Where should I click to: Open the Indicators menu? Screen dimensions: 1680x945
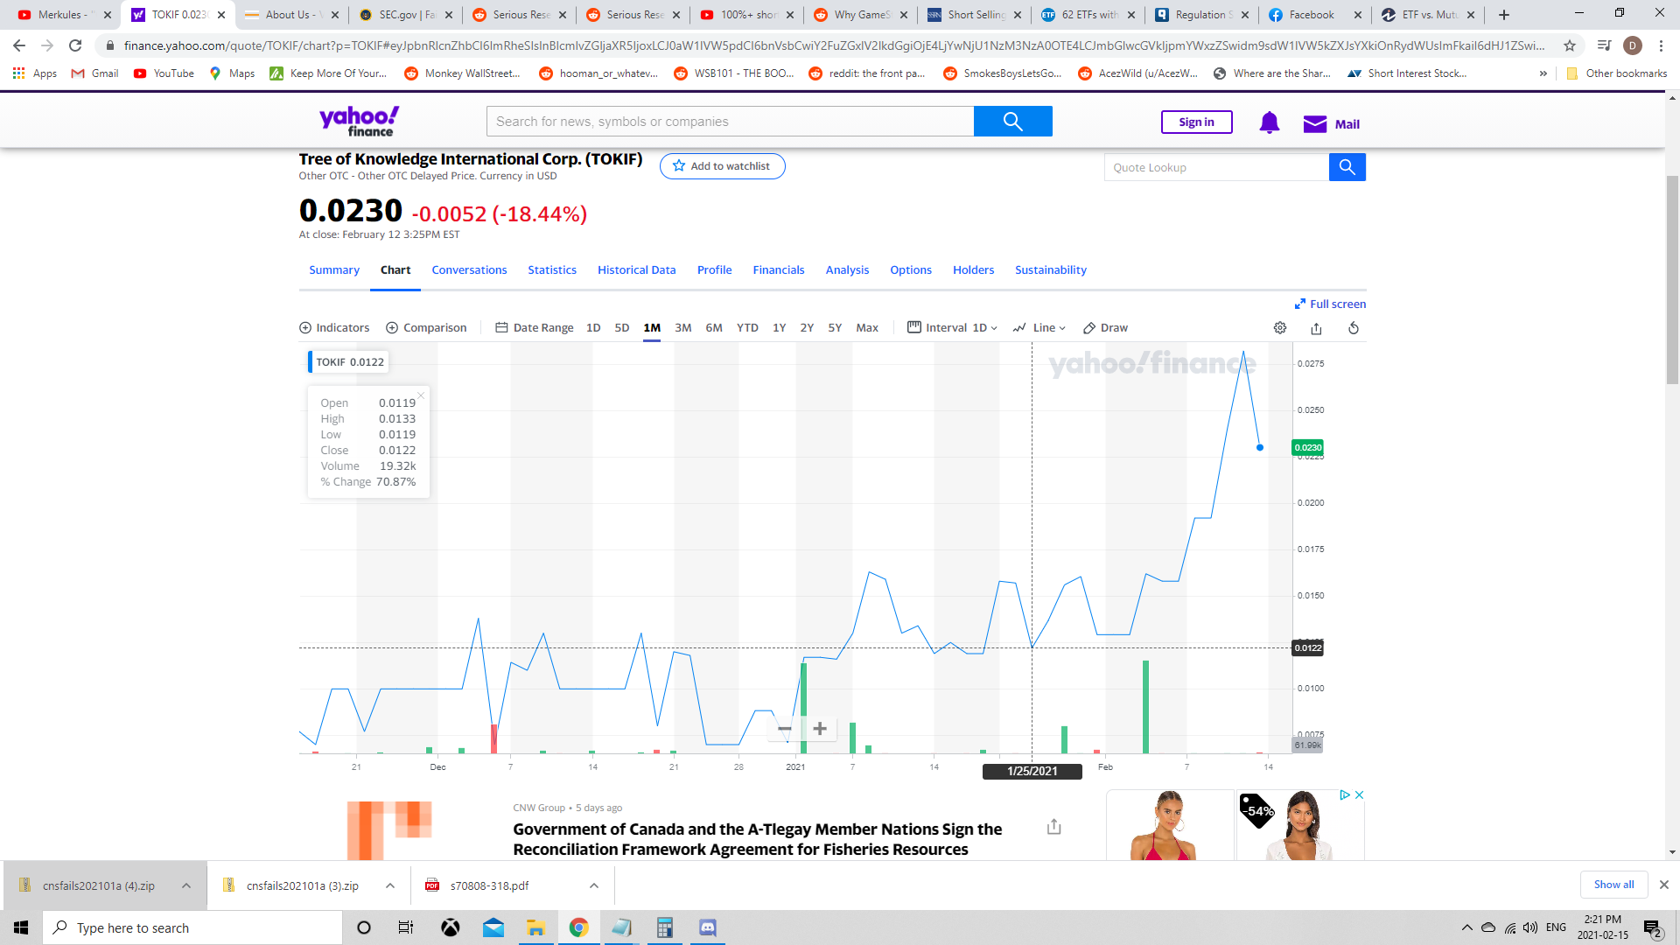click(334, 328)
